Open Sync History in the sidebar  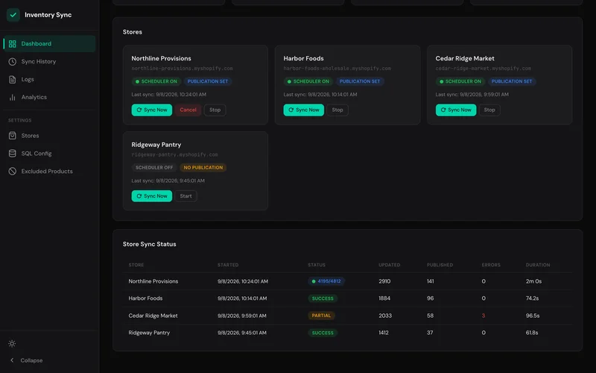49,62
